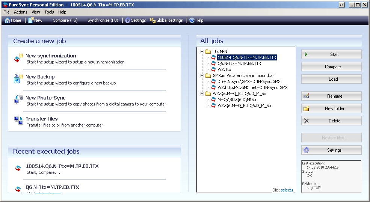Open recent job Q6.N-Ttx=M.TP.EB.TTX
Viewport: 370px width, 202px height.
click(x=52, y=187)
